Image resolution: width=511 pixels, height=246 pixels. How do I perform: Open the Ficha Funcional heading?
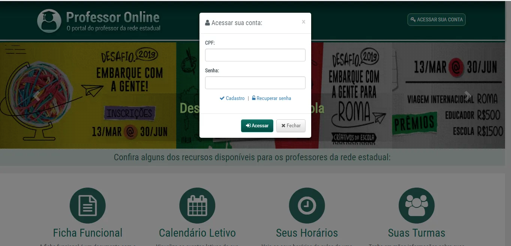click(x=88, y=233)
